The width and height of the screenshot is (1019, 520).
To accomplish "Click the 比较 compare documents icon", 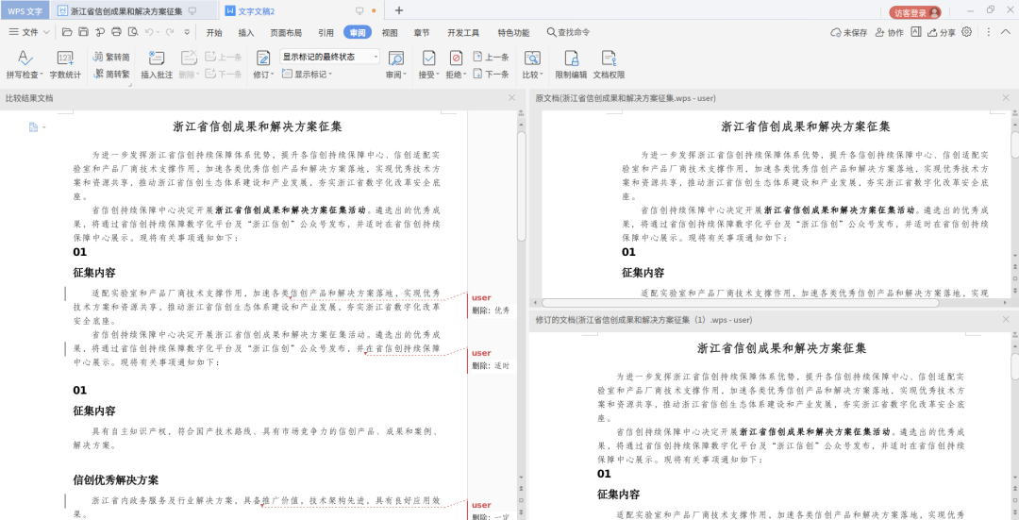I will (x=532, y=59).
